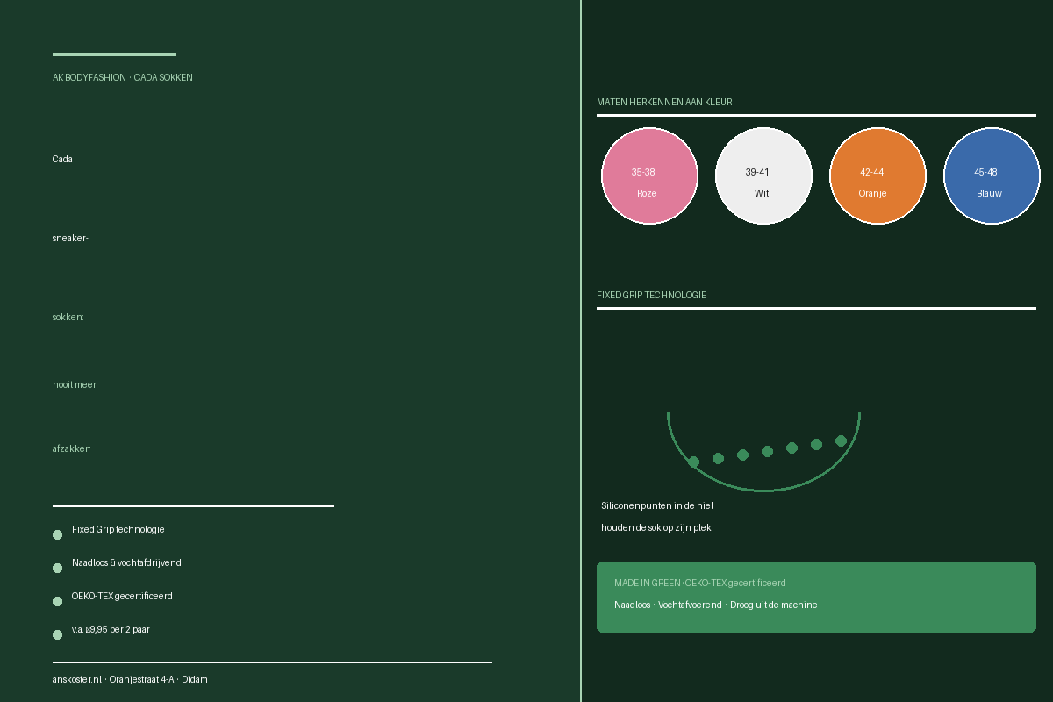Choose the orange 42-44 Oranje size circle
The image size is (1053, 702).
click(877, 175)
